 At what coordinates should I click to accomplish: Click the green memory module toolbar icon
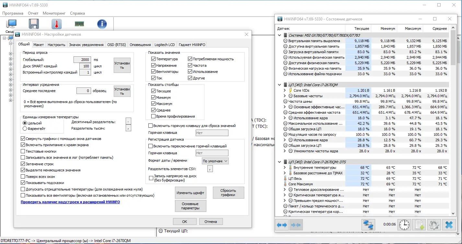(x=79, y=24)
